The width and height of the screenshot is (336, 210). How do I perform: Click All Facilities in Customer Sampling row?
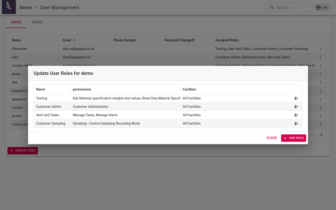pos(191,124)
